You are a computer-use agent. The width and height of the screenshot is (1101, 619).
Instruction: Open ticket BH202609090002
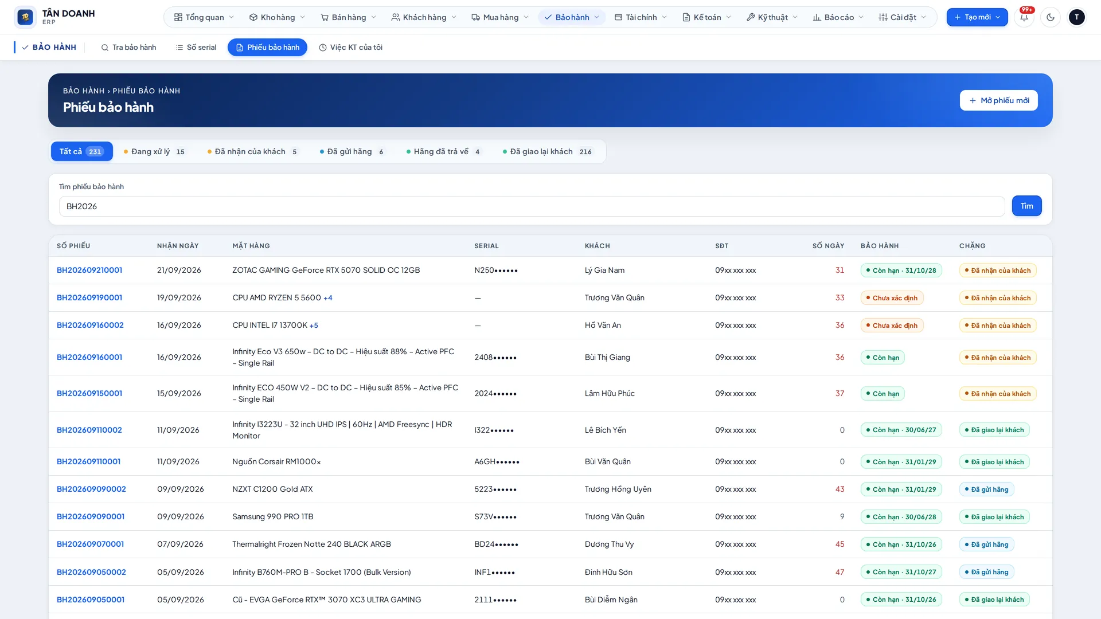pos(91,489)
